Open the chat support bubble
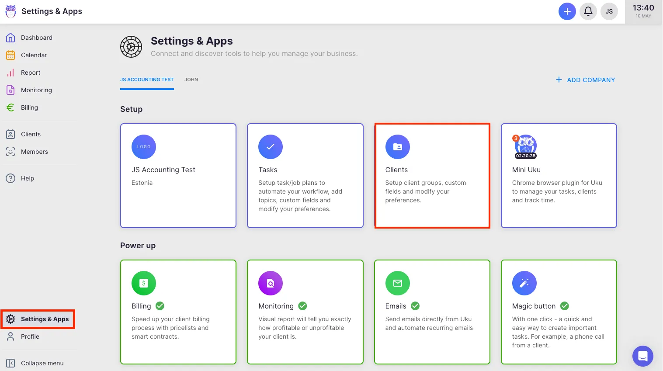 [x=642, y=356]
